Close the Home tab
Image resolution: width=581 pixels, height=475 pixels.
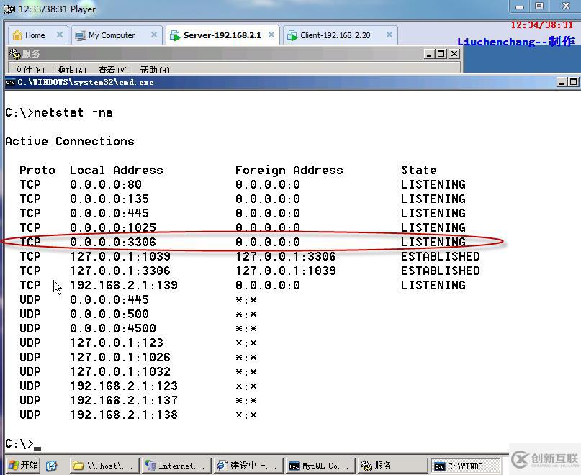(x=59, y=35)
